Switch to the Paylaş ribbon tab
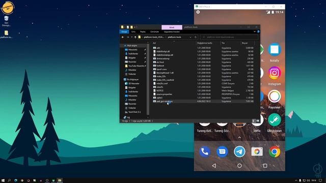 (x=143, y=32)
